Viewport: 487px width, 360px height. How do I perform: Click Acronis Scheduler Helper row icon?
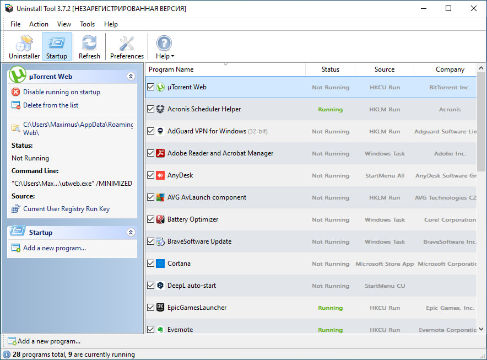point(160,109)
